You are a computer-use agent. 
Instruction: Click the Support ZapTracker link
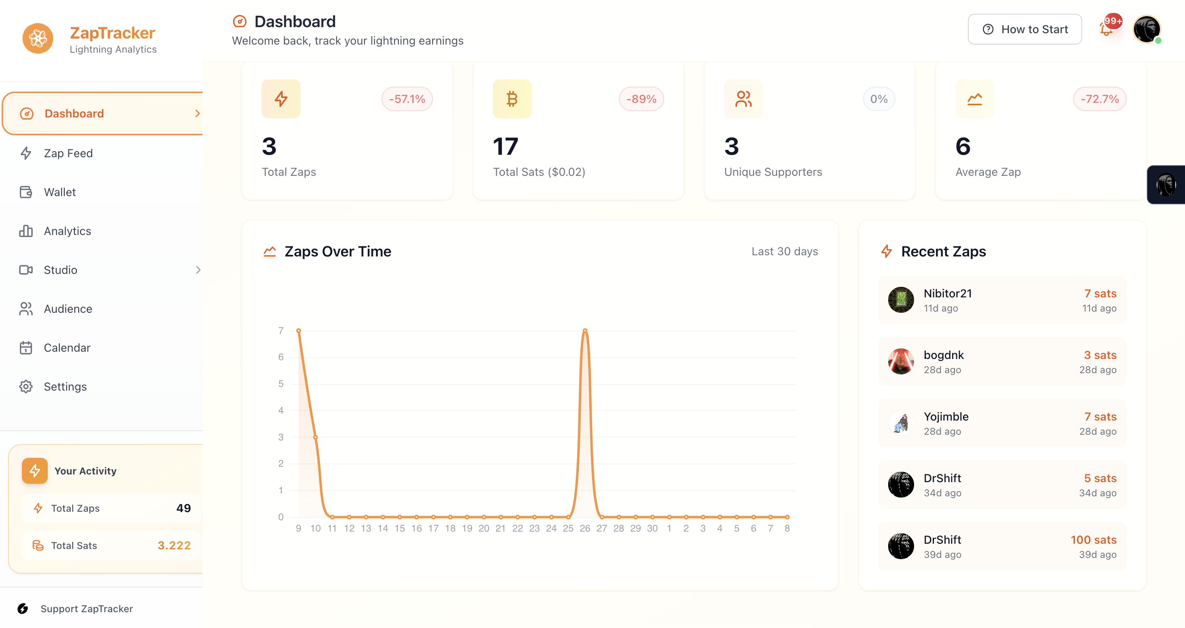tap(87, 608)
